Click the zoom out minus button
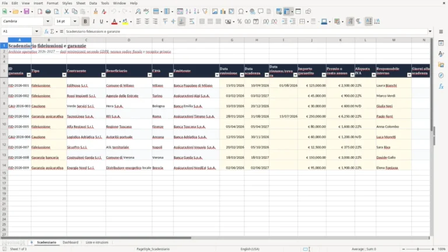 point(404,249)
